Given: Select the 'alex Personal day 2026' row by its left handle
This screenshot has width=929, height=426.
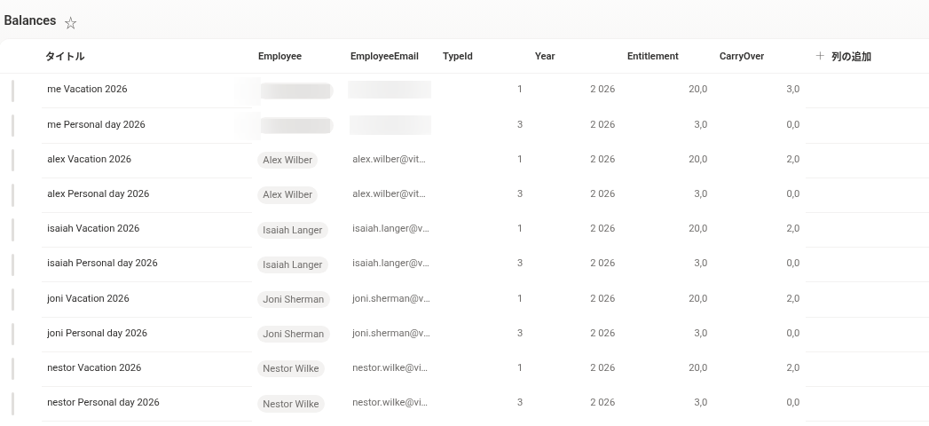Looking at the screenshot, I should click(12, 195).
